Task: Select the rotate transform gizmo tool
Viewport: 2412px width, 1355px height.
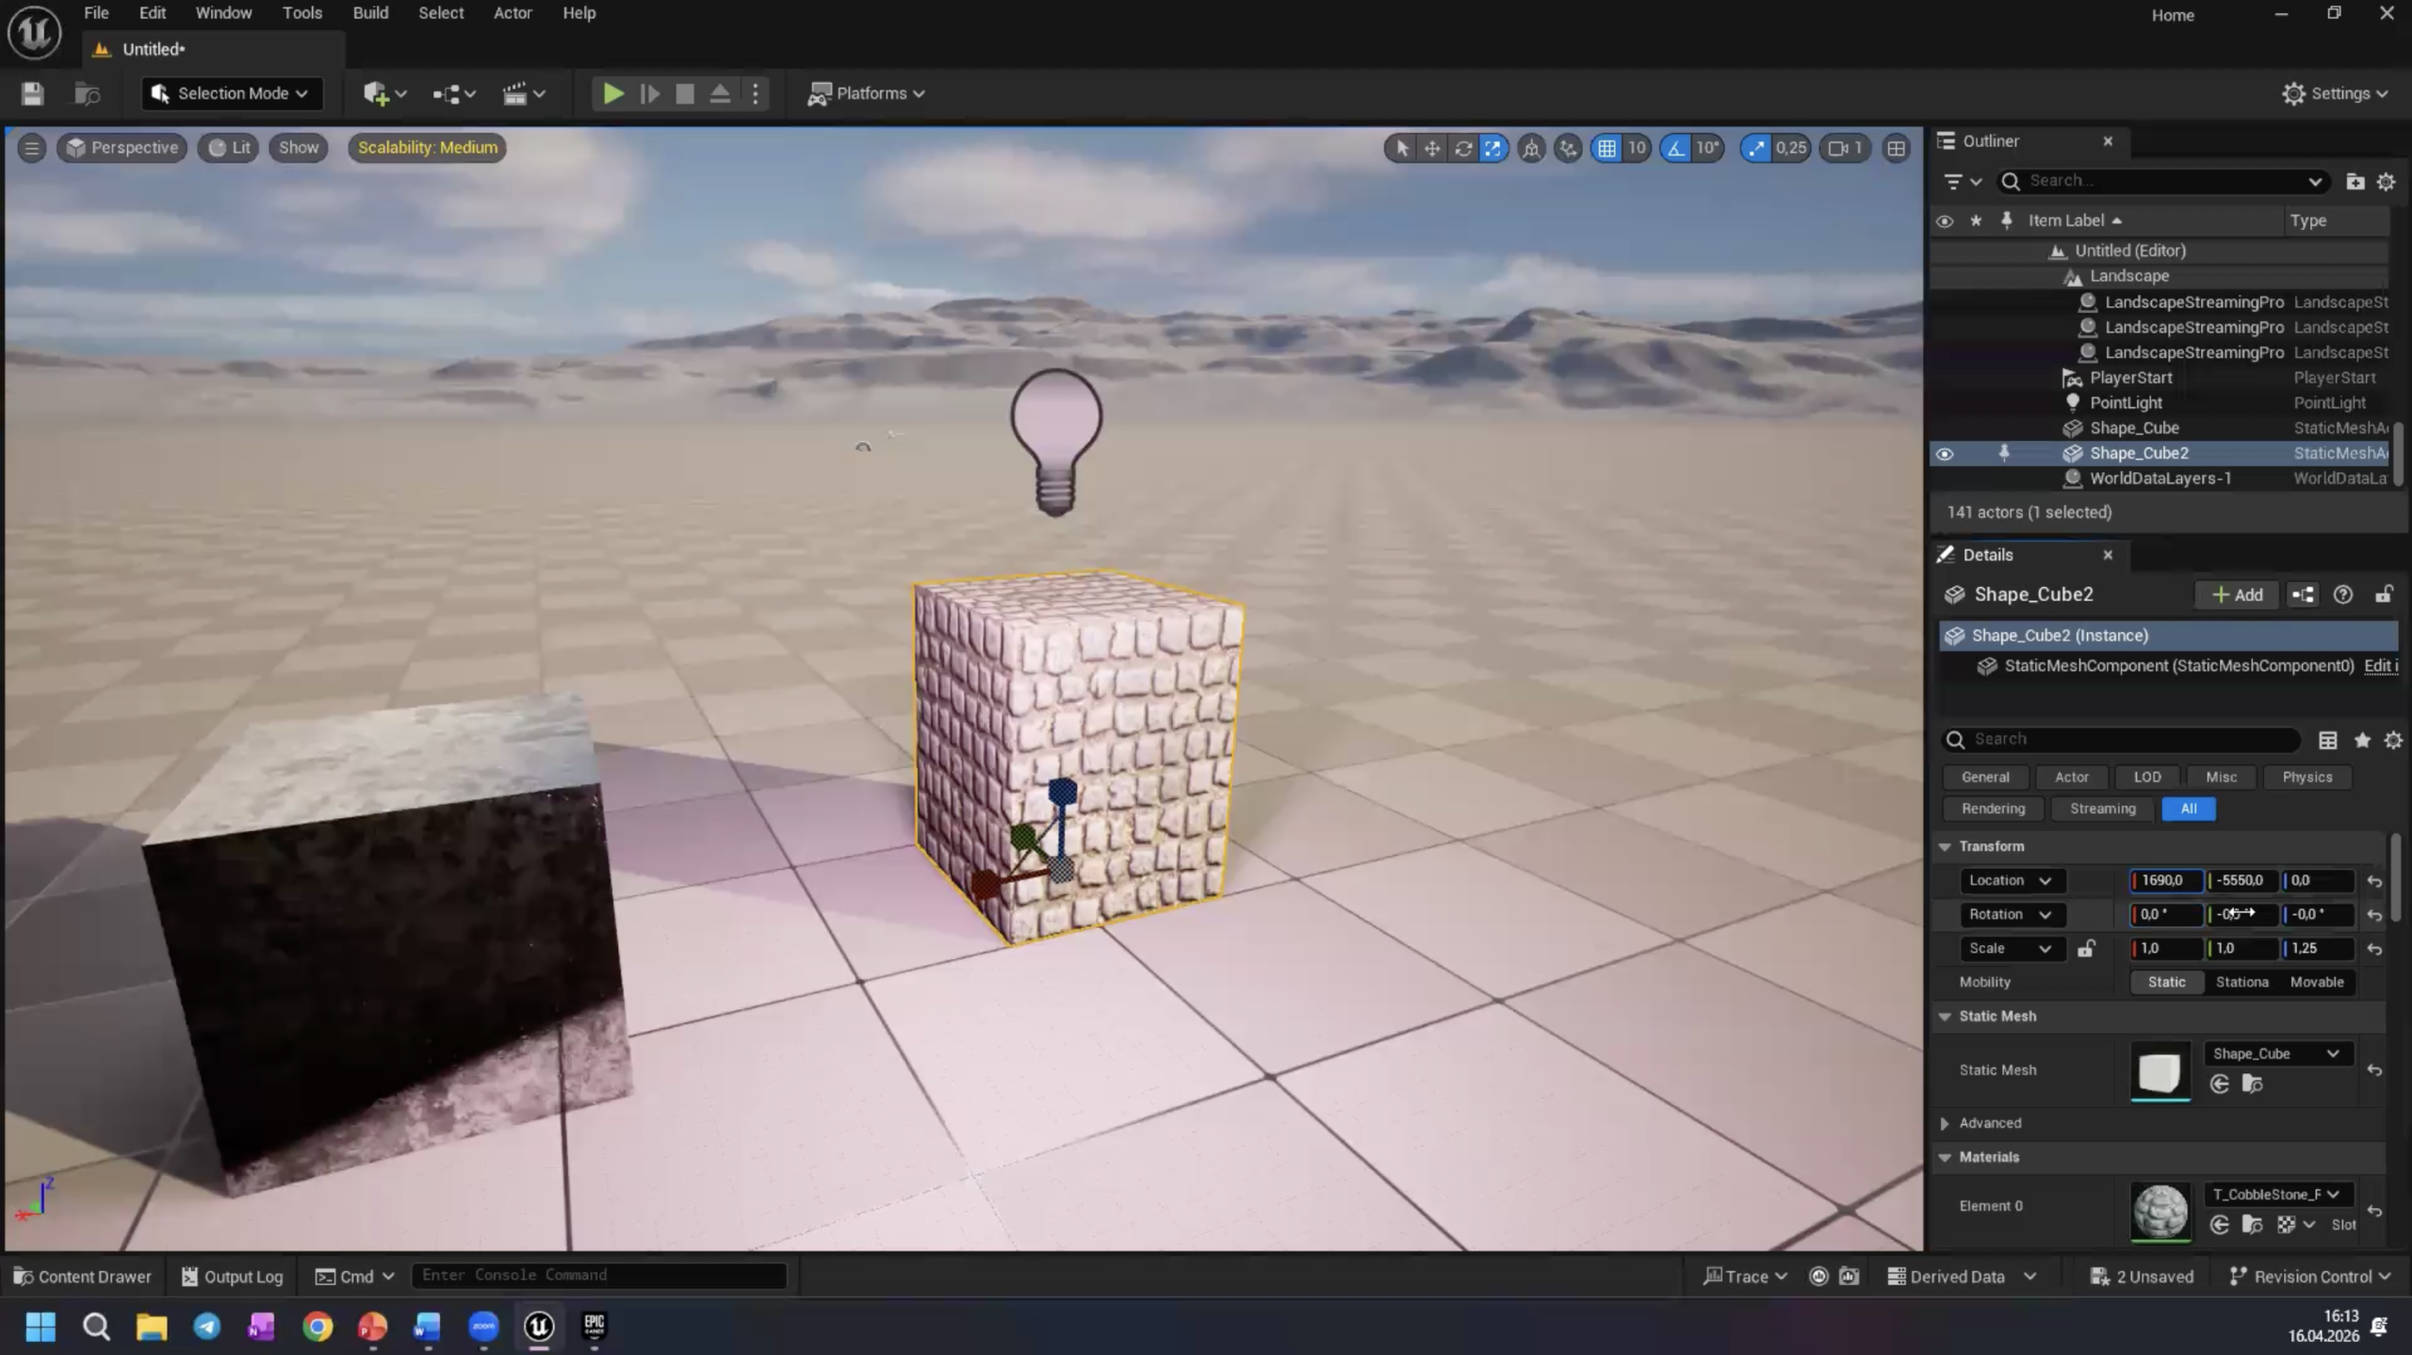Action: click(1462, 148)
